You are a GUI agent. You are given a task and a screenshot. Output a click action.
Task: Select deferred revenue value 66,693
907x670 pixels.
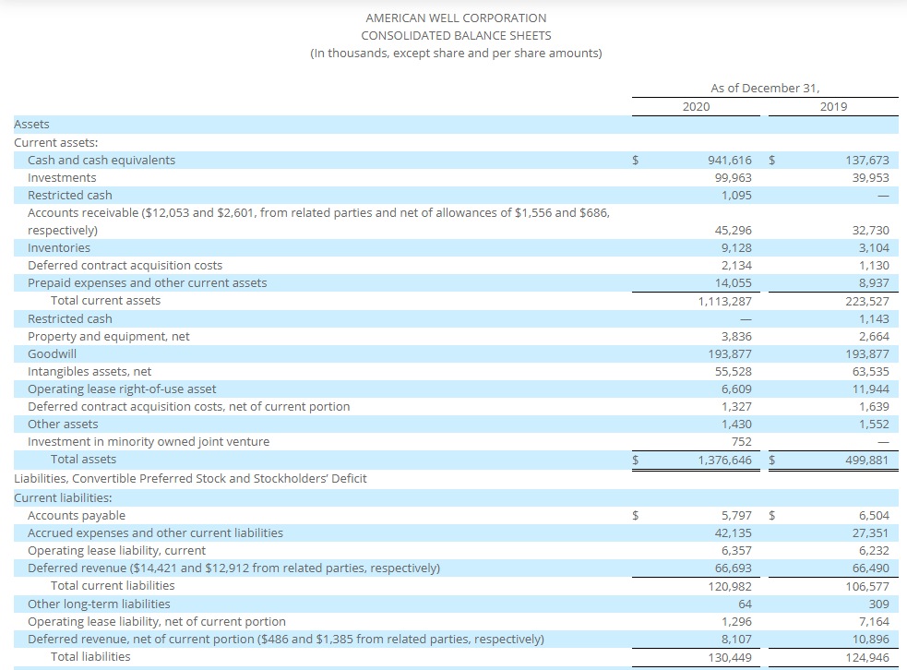pos(734,568)
